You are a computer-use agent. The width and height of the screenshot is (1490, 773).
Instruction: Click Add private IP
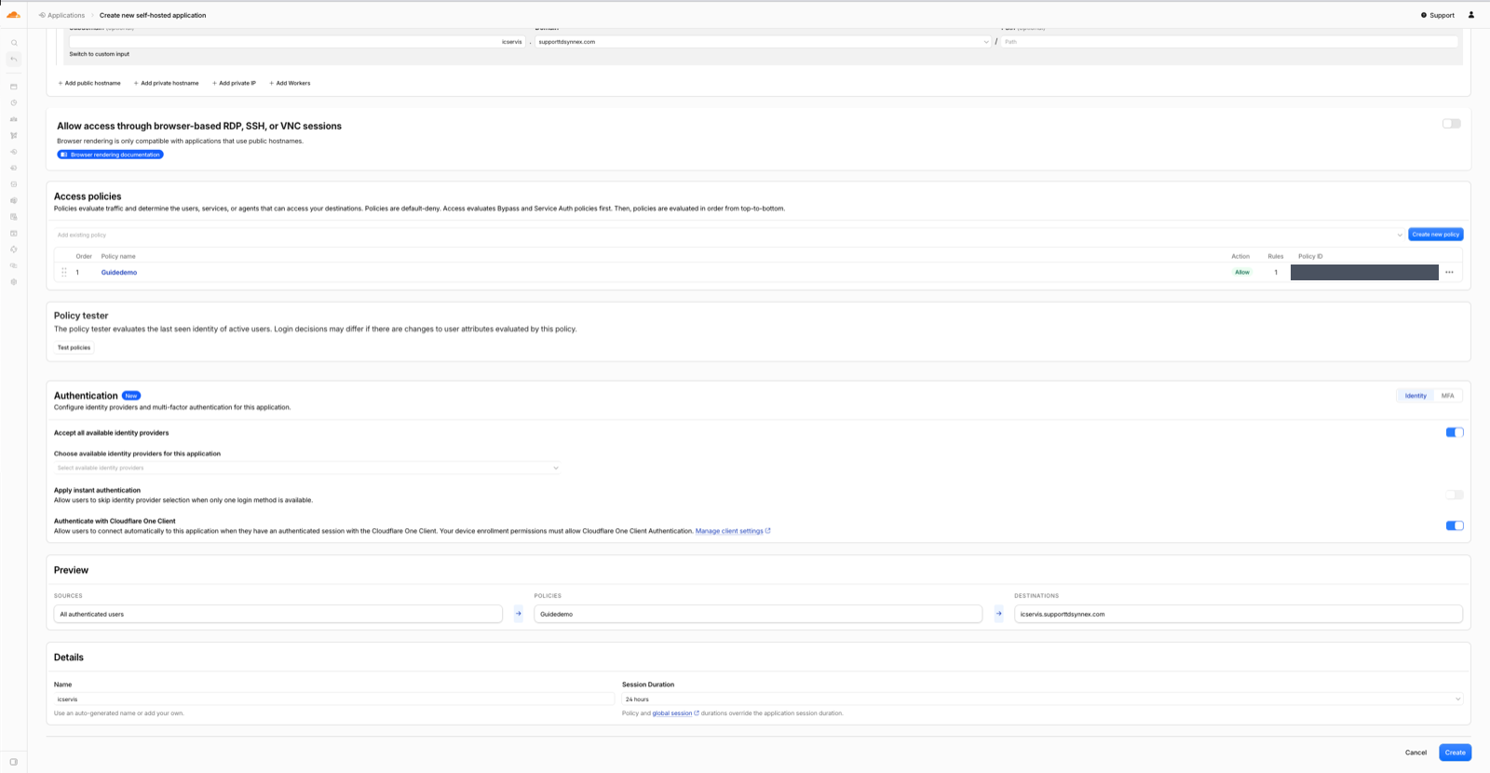point(234,83)
